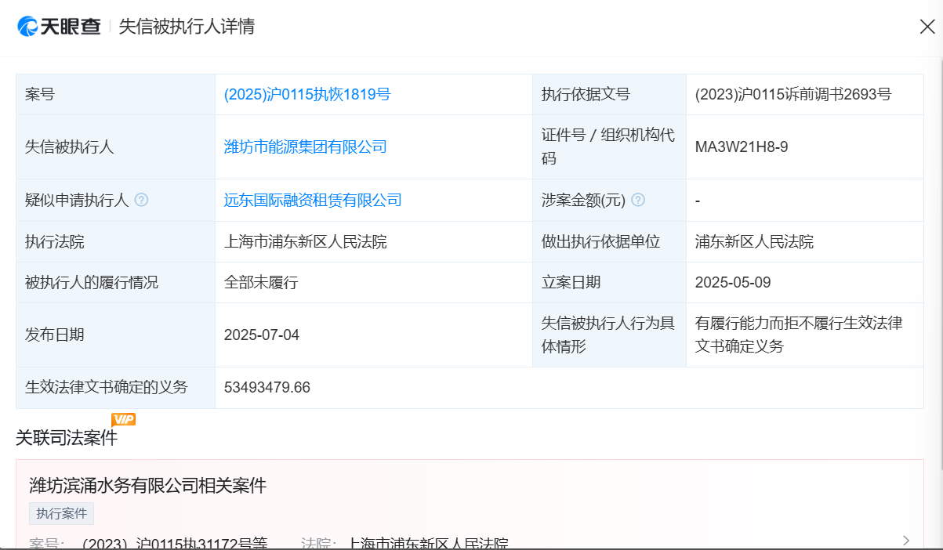Click the 立案日期 label

571,283
